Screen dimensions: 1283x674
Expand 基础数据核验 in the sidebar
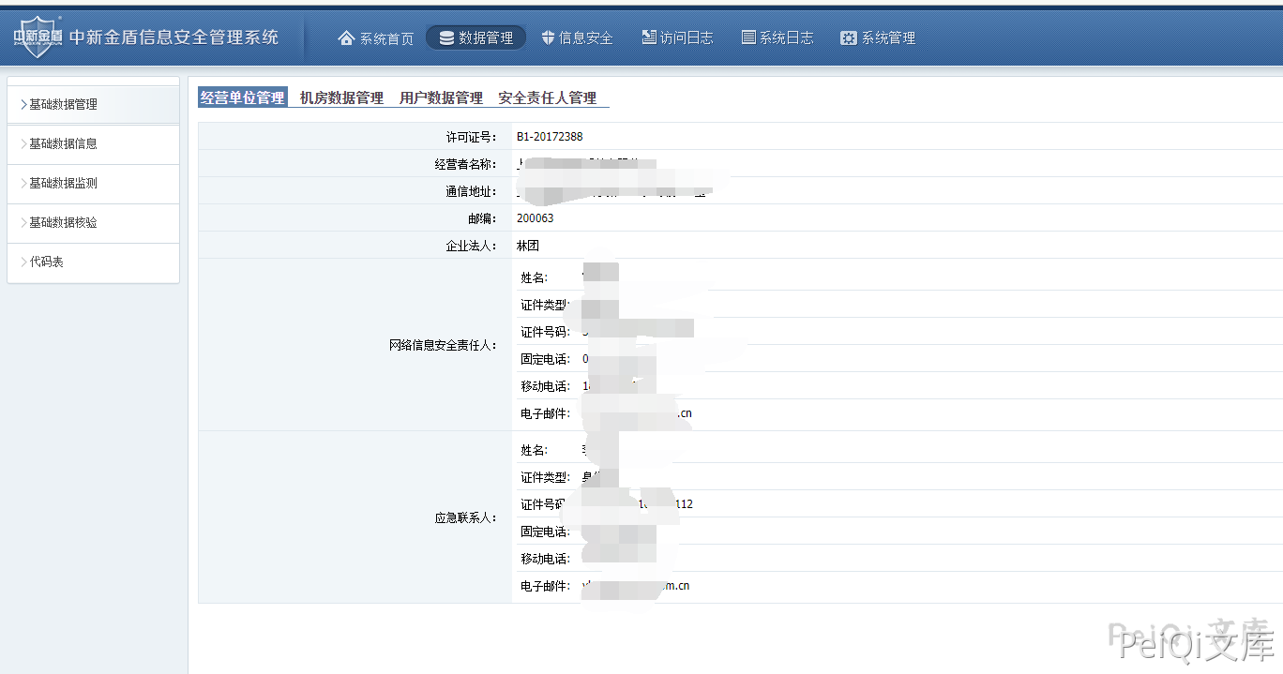[63, 223]
